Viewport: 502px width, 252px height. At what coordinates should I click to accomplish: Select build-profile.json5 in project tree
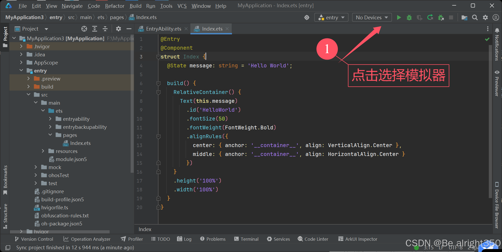62,199
